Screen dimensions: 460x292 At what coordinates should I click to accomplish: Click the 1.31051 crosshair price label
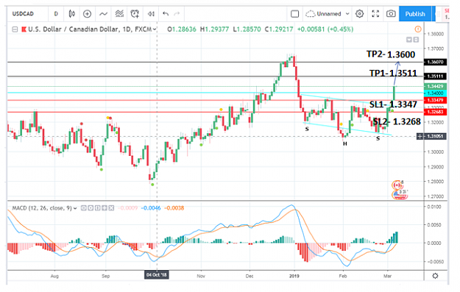(x=436, y=136)
